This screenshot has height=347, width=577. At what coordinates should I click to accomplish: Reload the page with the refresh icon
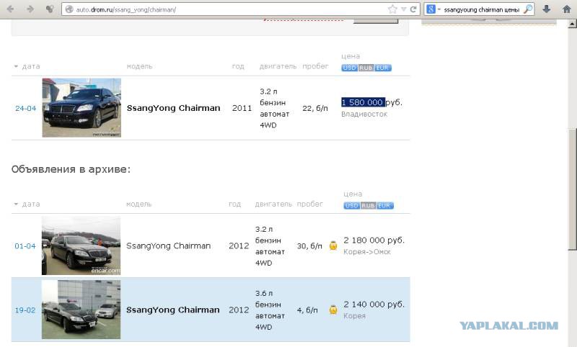[413, 9]
